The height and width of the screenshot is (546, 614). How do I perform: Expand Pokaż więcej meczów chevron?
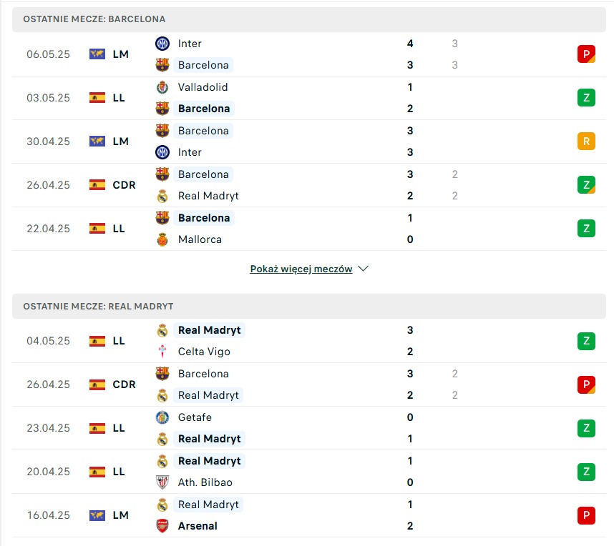363,269
